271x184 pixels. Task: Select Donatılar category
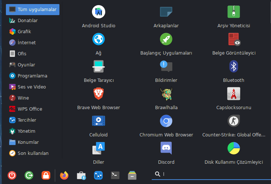click(x=32, y=21)
